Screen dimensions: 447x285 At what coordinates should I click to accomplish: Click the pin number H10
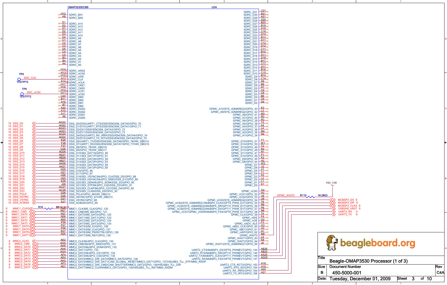[x=63, y=14]
